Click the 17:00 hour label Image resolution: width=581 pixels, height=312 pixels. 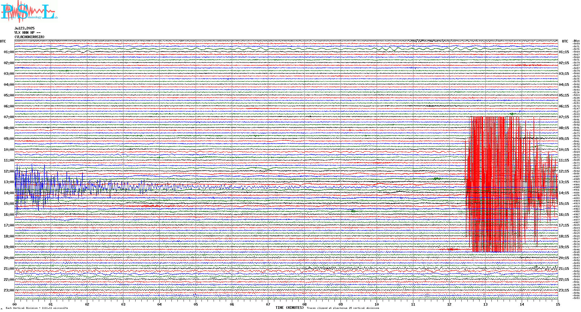pyautogui.click(x=9, y=225)
